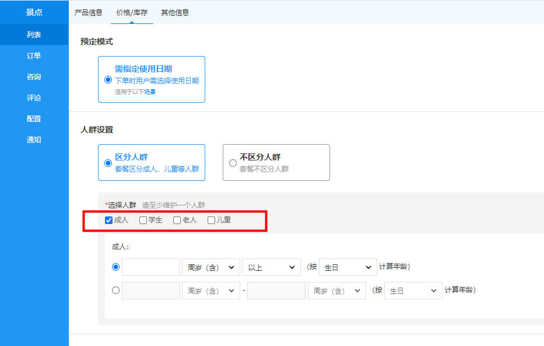Click the age input field in first row
544x346 pixels.
point(151,267)
